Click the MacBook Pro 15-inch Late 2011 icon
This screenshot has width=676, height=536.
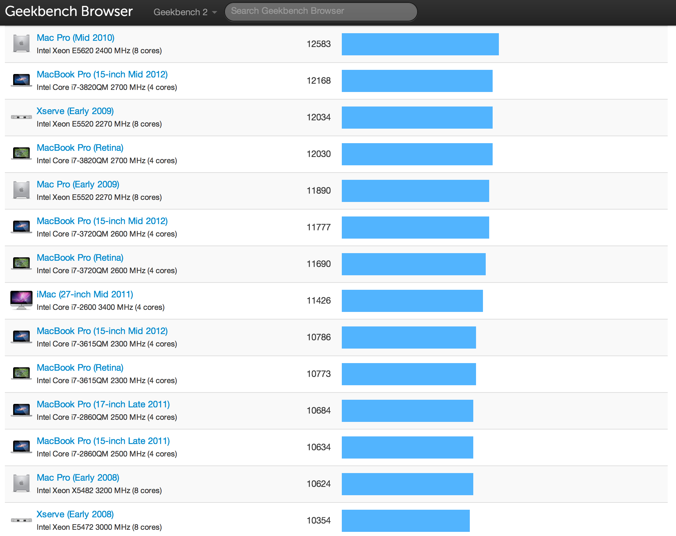pyautogui.click(x=21, y=447)
